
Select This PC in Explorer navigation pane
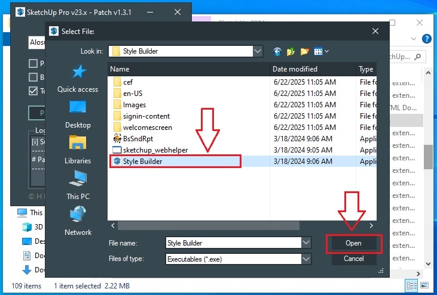[x=30, y=213]
